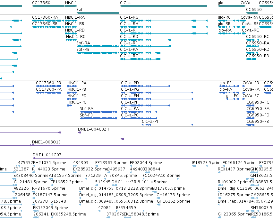Click the CG6950-PD protein label
This screenshot has height=219, width=273.
pos(258,115)
